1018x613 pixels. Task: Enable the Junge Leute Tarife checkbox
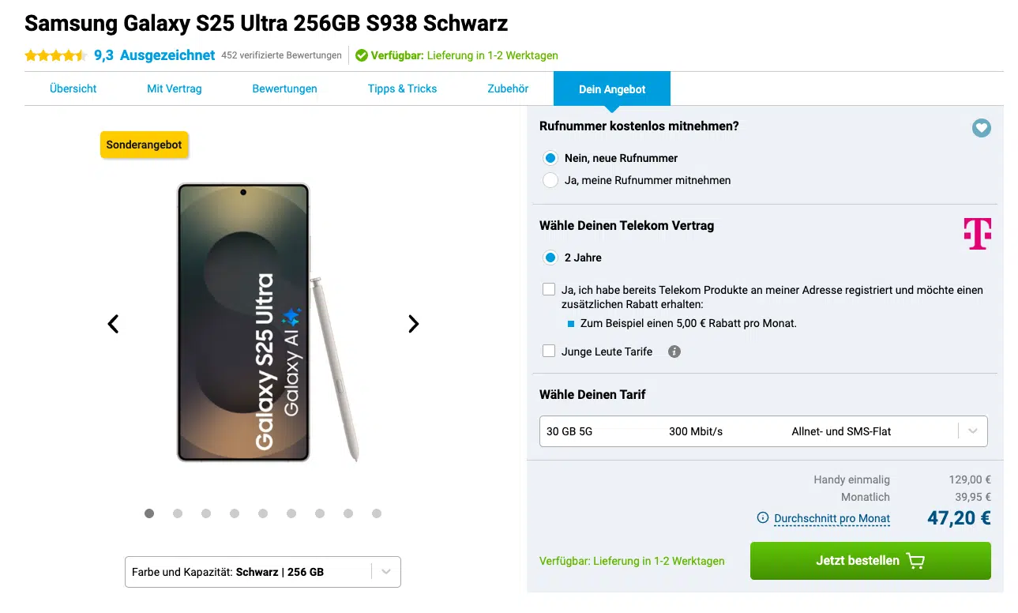[549, 350]
